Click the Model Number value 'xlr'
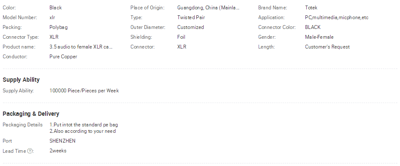Screen dimensions: 400x166 52,17
